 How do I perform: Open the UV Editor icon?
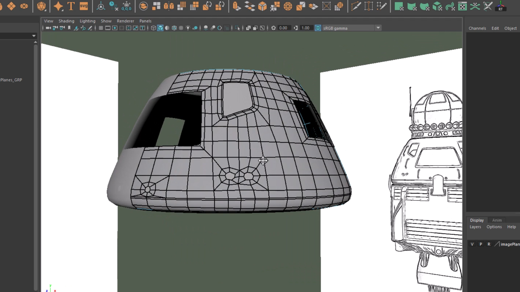[462, 6]
